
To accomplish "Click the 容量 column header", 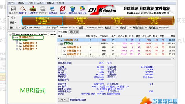I will click(x=173, y=36).
